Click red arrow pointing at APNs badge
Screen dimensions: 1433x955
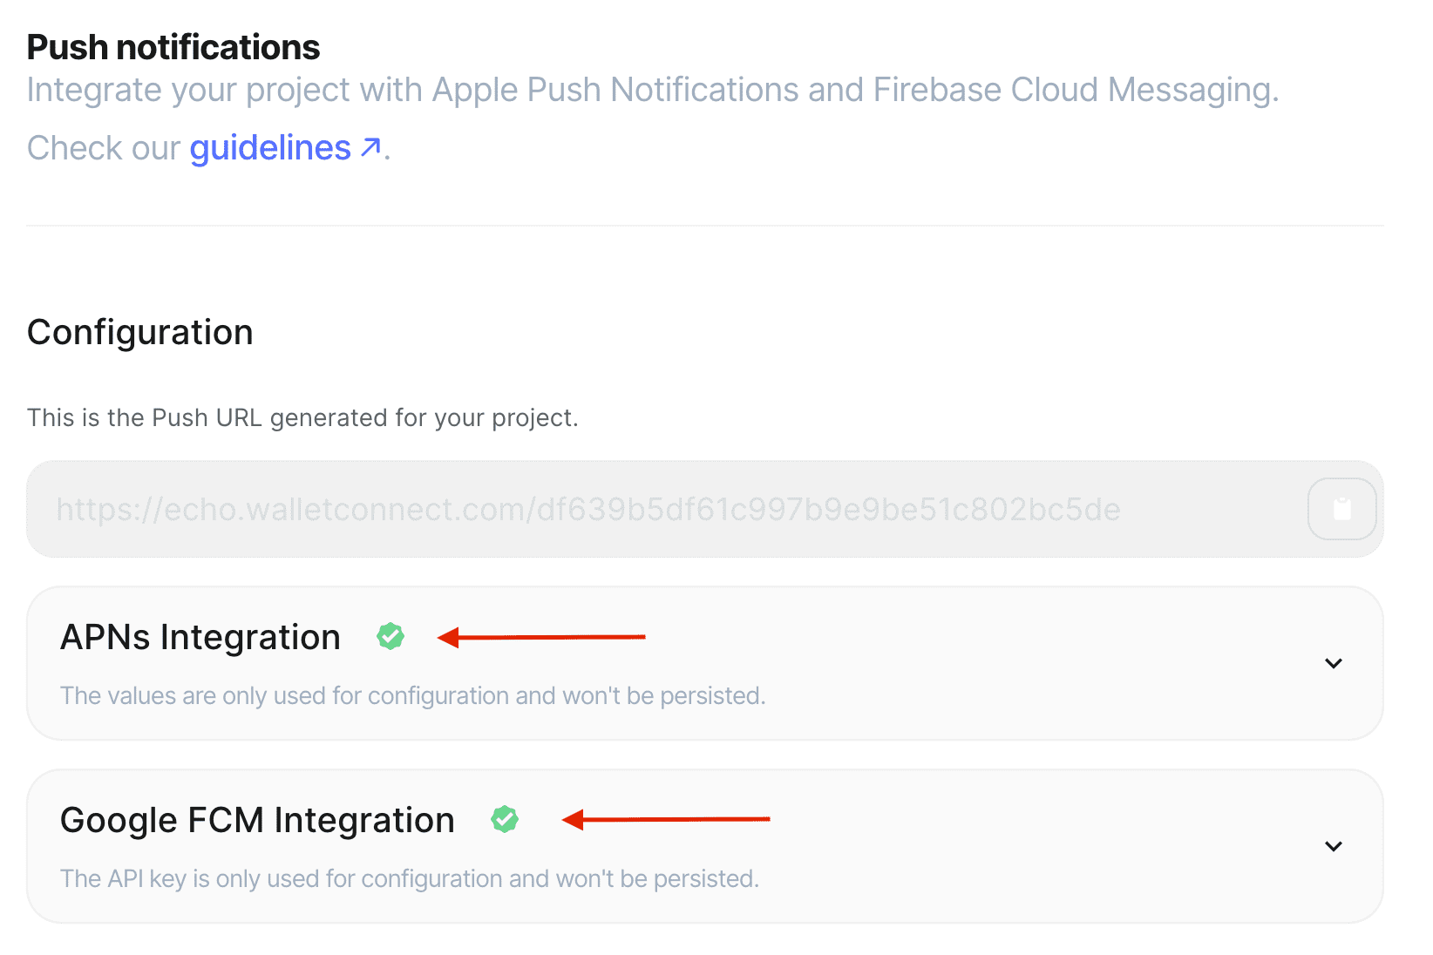541,638
